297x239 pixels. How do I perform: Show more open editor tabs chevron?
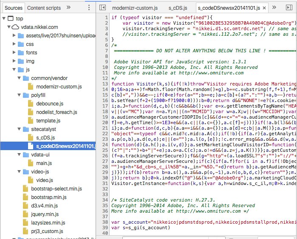[x=274, y=7]
